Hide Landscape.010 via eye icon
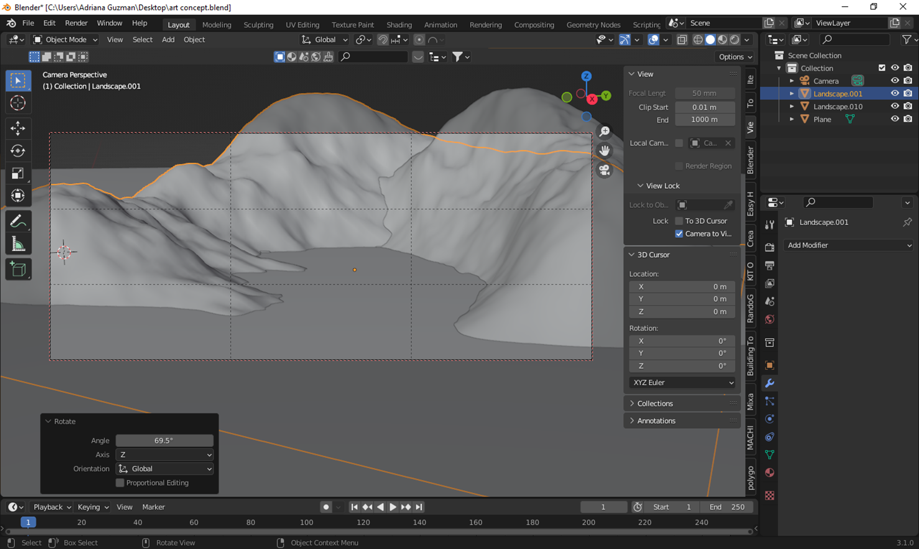 tap(894, 106)
